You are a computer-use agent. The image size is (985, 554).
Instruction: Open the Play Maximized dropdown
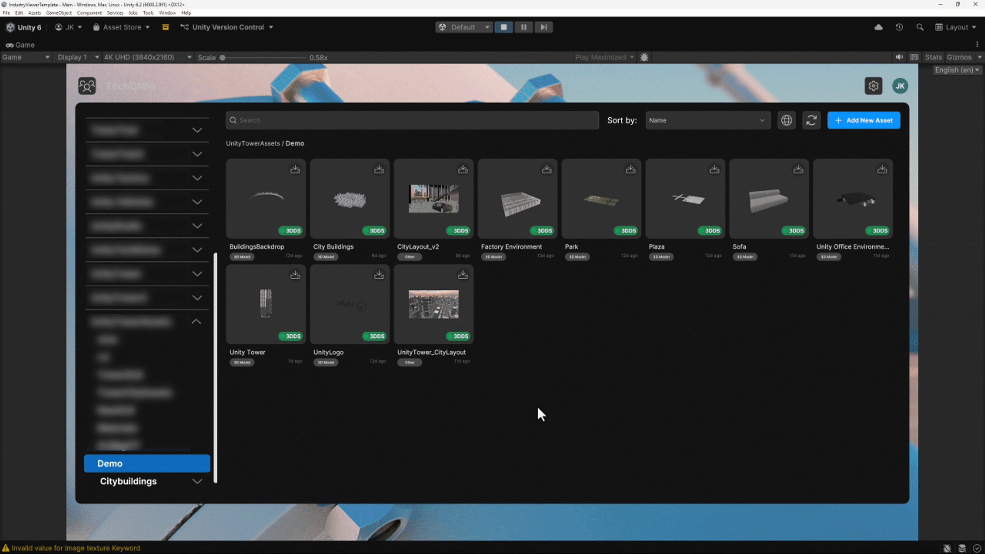[604, 57]
